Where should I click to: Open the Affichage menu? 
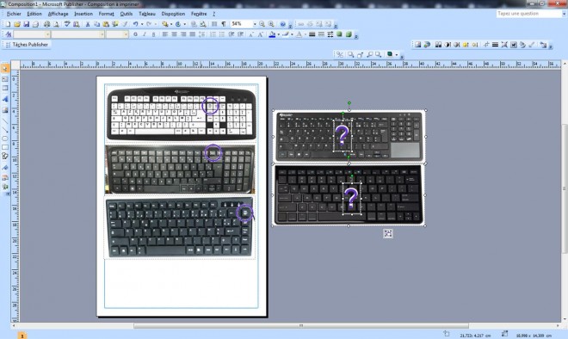tap(58, 14)
